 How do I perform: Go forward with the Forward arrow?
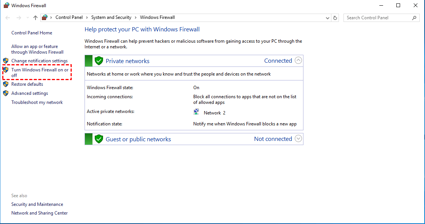pos(19,18)
